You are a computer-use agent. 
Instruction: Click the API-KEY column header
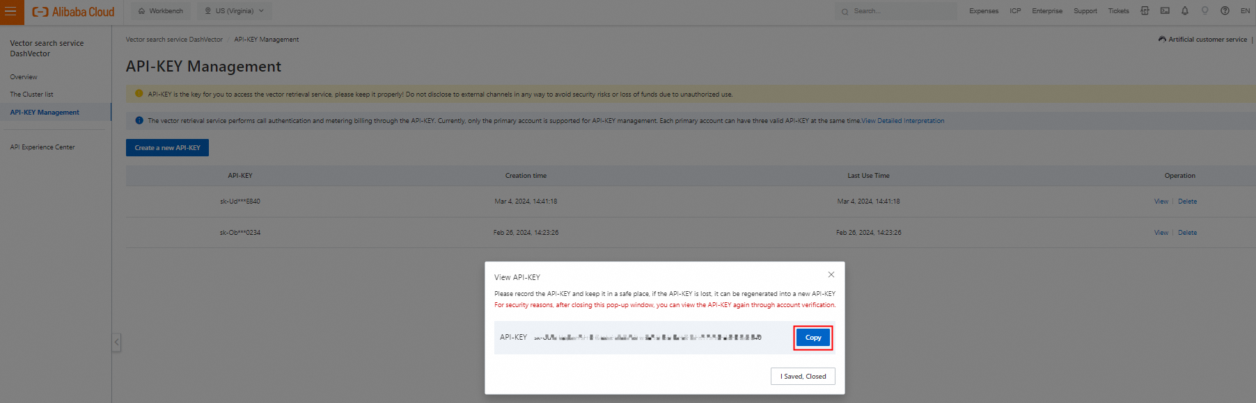(x=240, y=176)
